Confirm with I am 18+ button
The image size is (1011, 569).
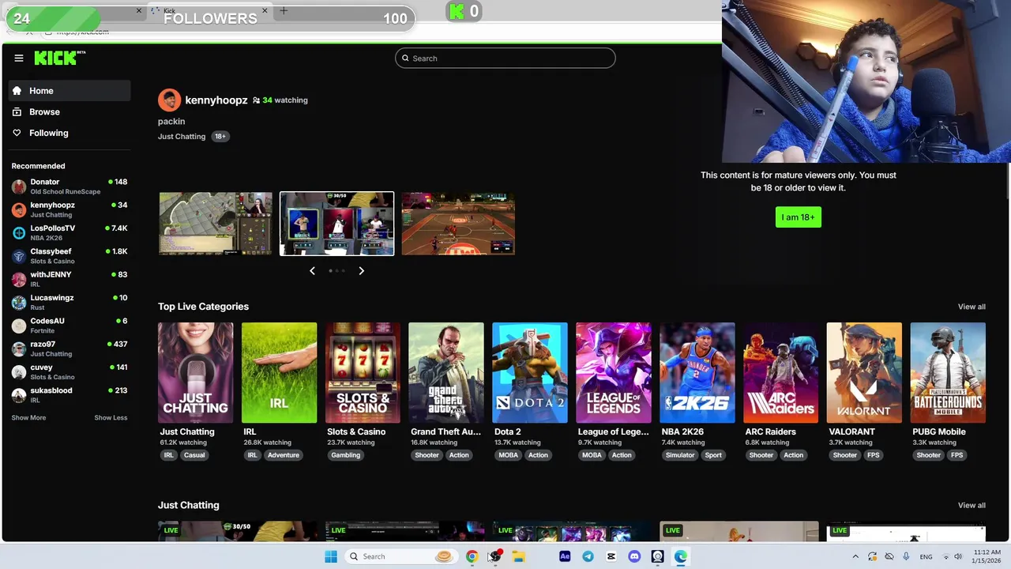click(x=798, y=217)
